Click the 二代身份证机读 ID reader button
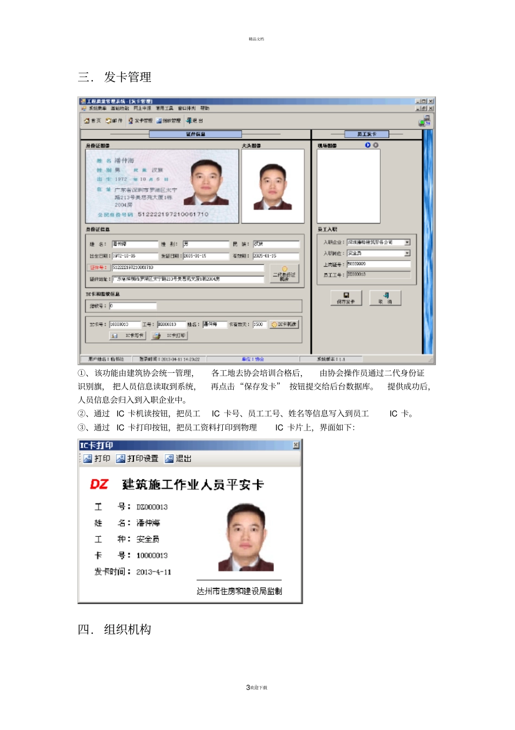Screen dimensions: 515x730 pyautogui.click(x=284, y=274)
